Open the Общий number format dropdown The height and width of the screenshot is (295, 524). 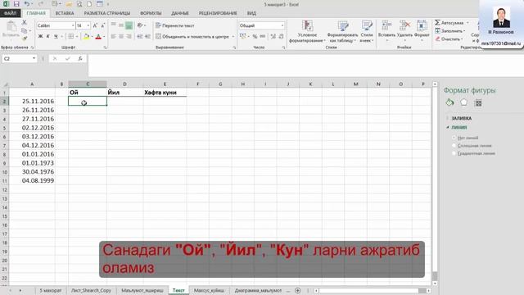tap(282, 25)
